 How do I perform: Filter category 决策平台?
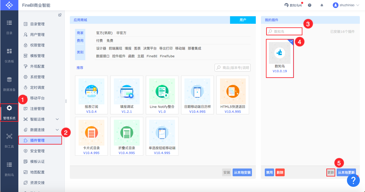pos(150,48)
